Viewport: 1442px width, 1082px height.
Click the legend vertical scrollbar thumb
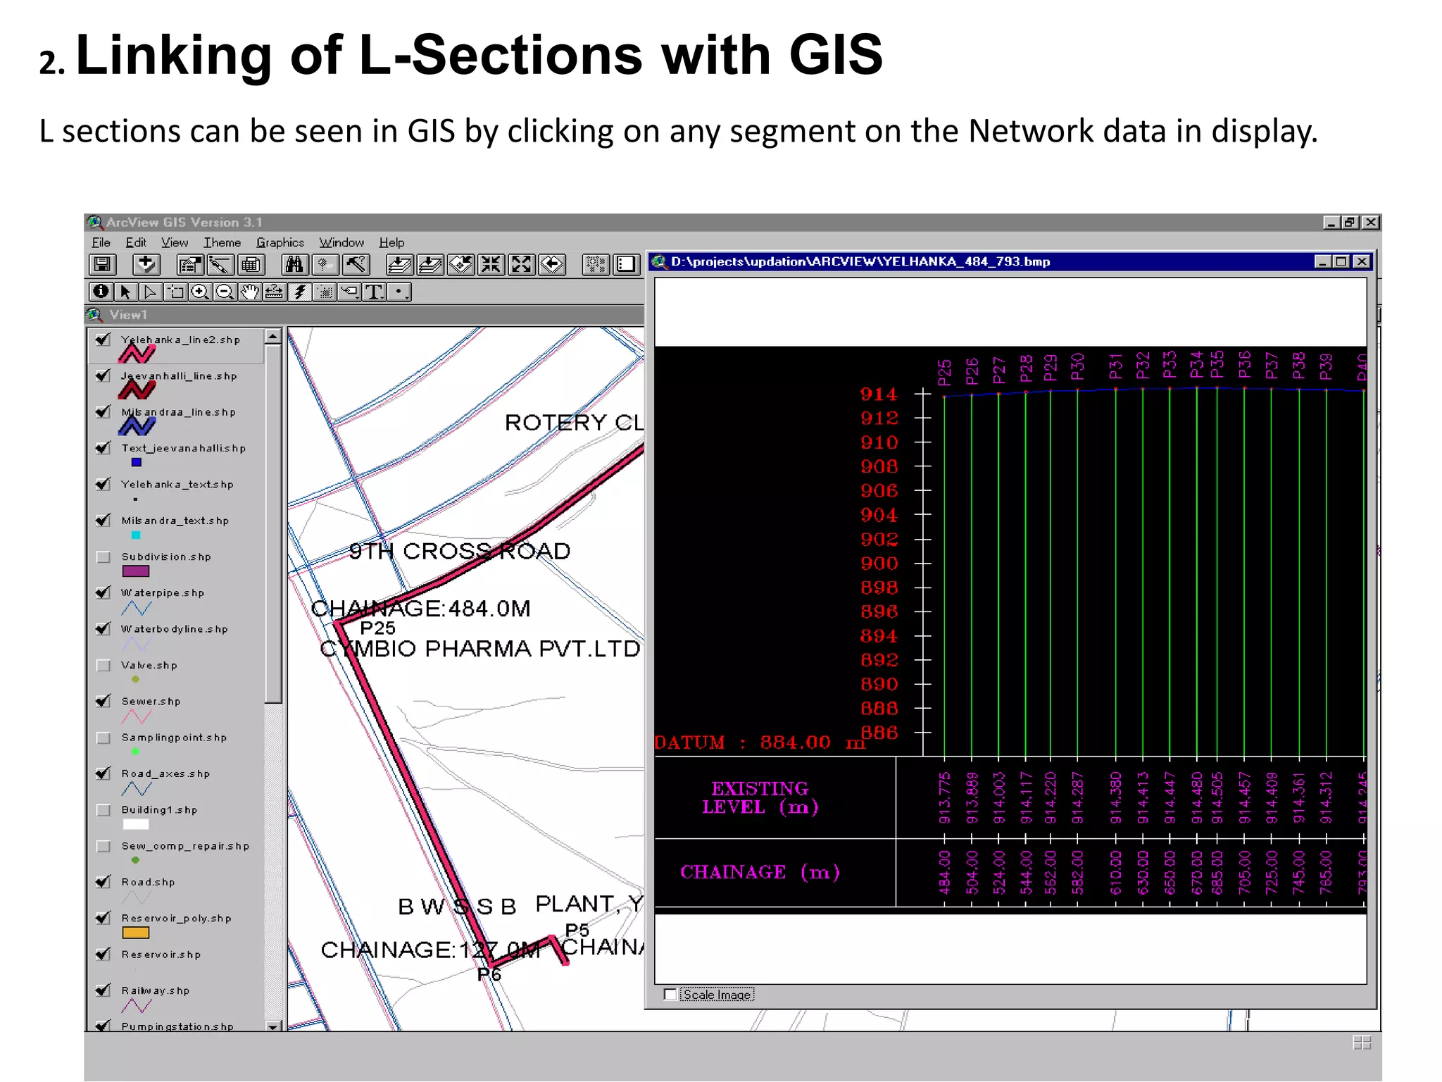(273, 523)
